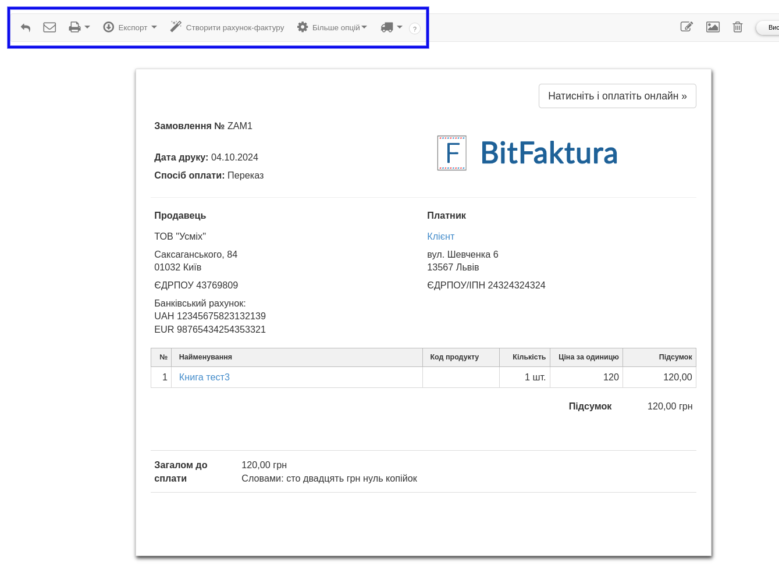Screen dimensions: 779x570
Task: Click the BitFaktura F logo icon
Action: [x=452, y=153]
